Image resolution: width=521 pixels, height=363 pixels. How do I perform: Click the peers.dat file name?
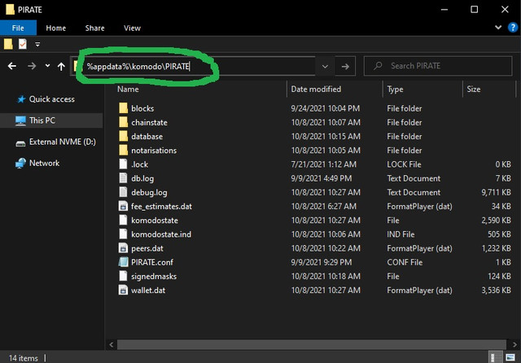tap(147, 248)
